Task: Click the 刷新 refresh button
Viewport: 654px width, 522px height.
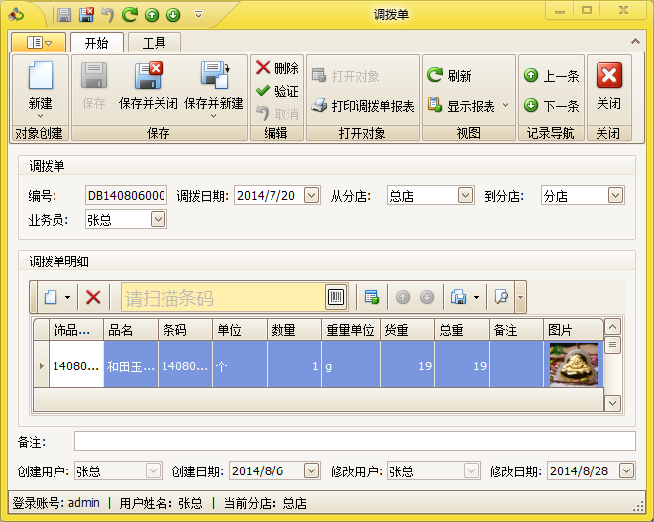Action: [449, 76]
